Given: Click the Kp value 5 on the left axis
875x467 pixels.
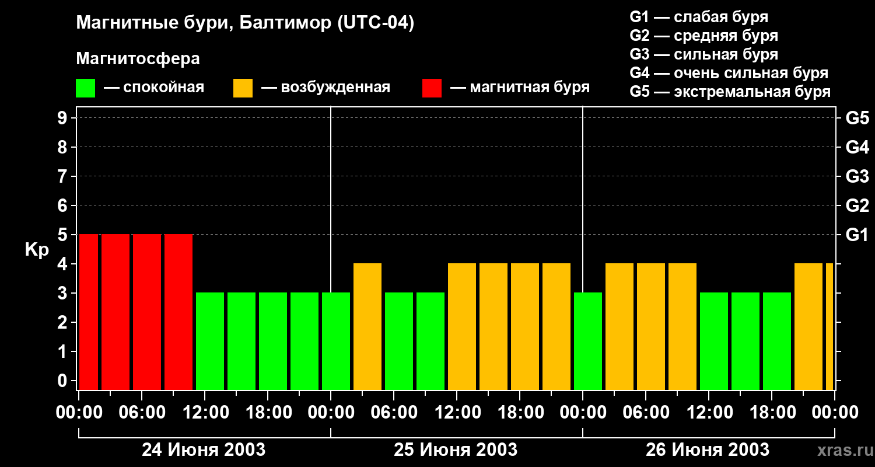Looking at the screenshot, I should pyautogui.click(x=63, y=235).
